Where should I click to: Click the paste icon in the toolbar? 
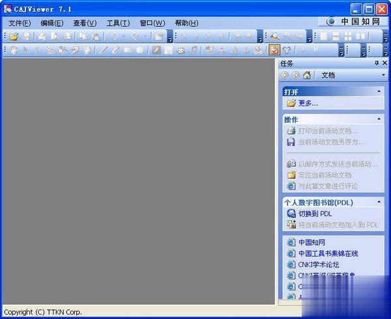pos(96,36)
